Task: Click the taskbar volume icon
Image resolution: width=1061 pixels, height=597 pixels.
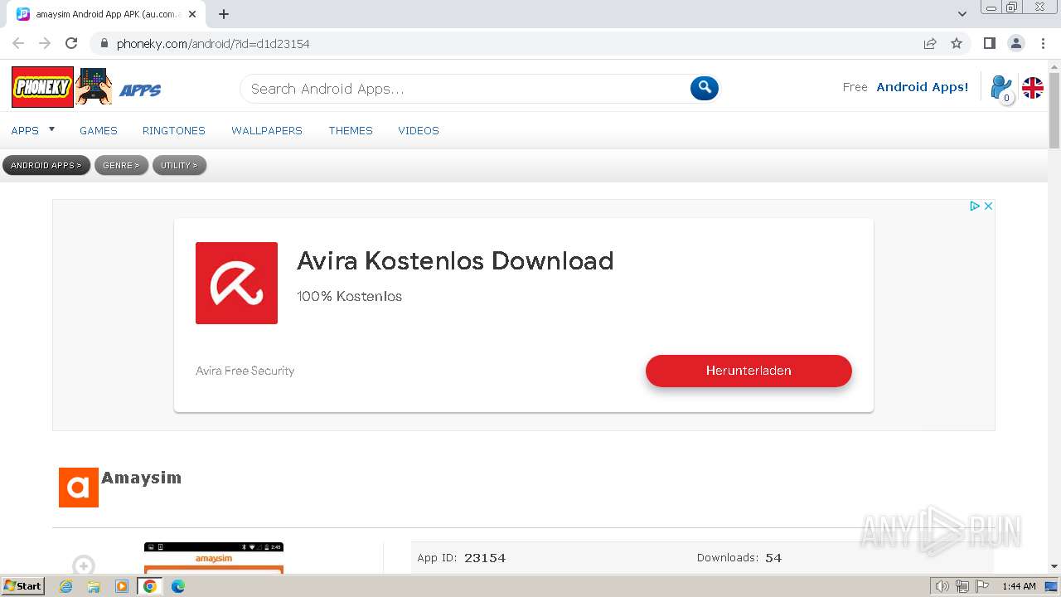Action: point(942,586)
